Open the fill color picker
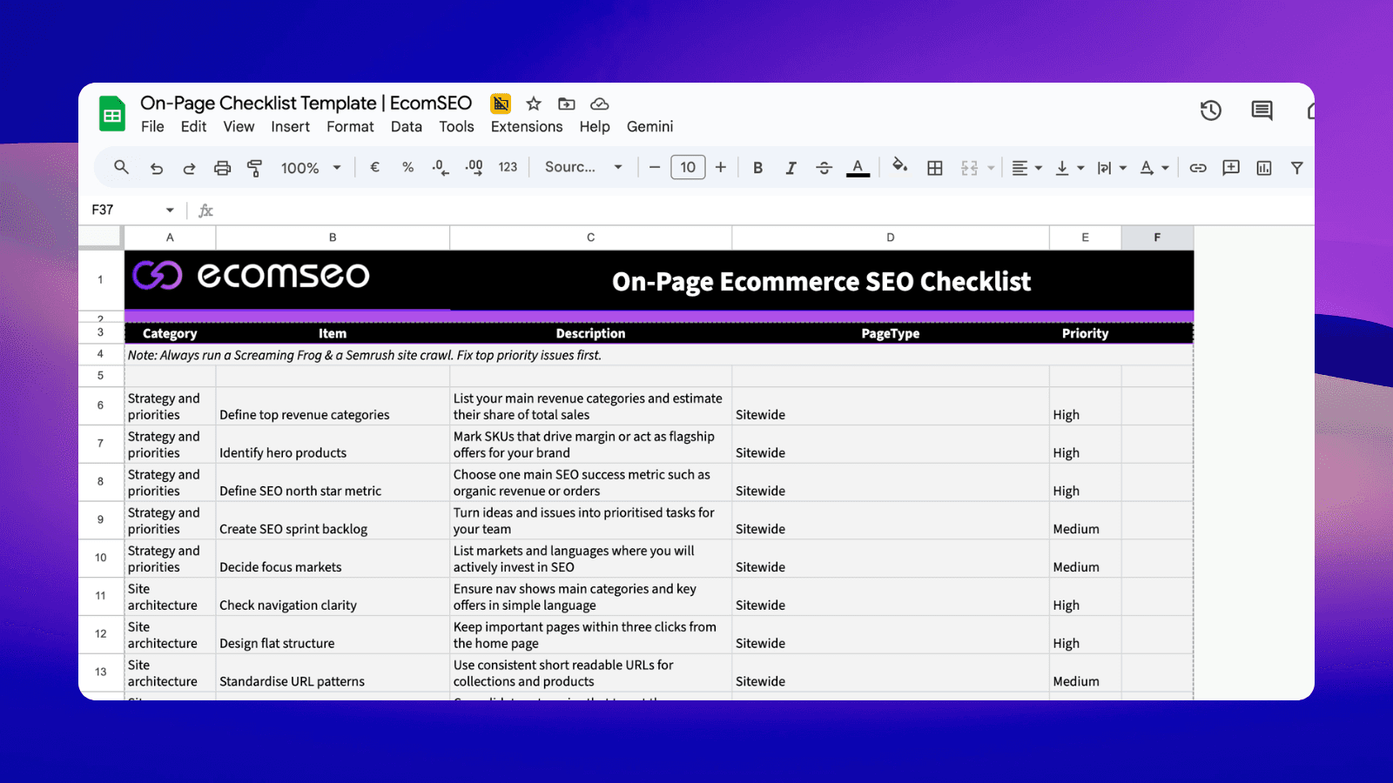The height and width of the screenshot is (783, 1393). click(x=900, y=165)
